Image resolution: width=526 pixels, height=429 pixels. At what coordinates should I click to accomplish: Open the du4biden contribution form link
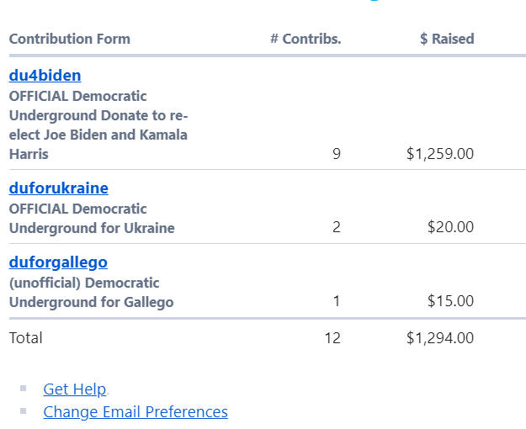45,75
